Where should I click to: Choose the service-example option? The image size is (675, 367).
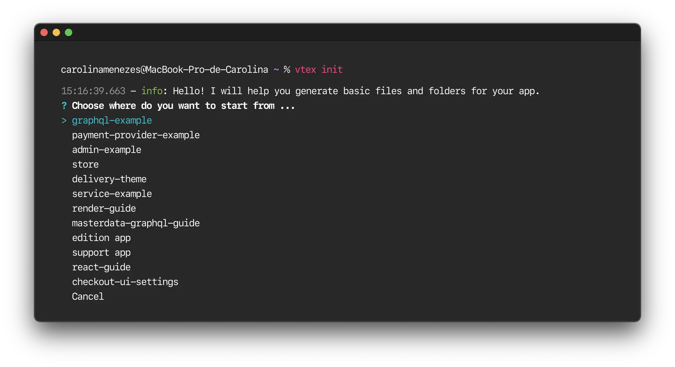click(x=112, y=194)
